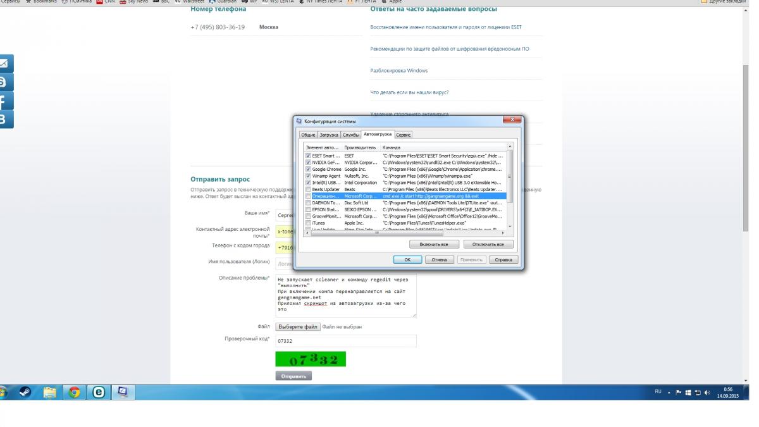This screenshot has height=427, width=759.
Task: Select the Автозагрузка tab
Action: 377,134
